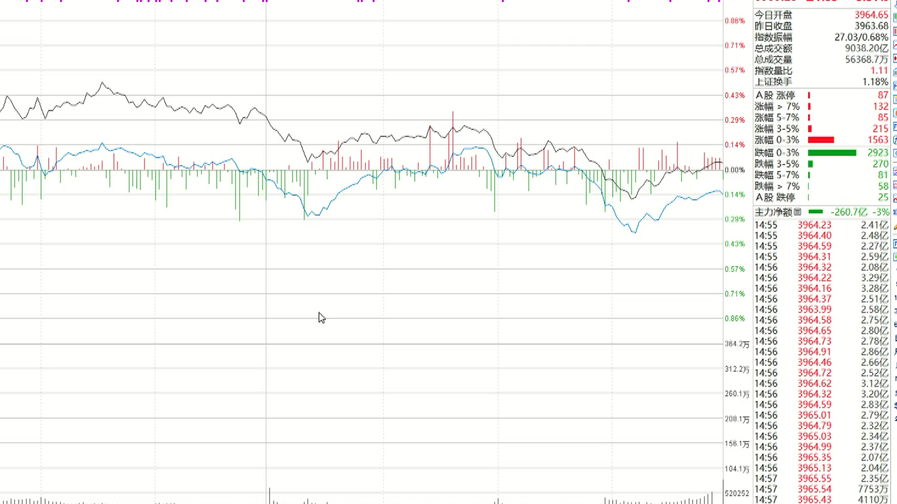Click the black price line's highest peak
Image resolution: width=897 pixels, height=504 pixels.
pos(102,83)
